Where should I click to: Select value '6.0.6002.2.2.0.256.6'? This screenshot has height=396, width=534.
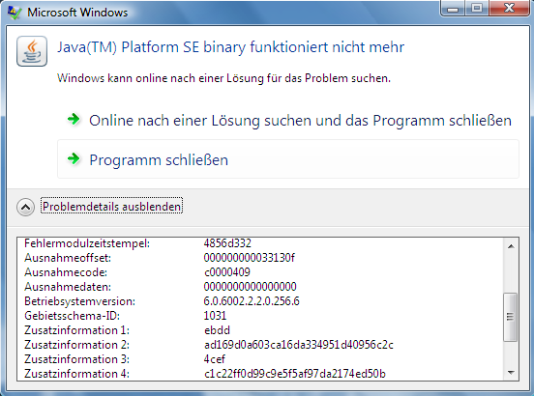pos(252,301)
